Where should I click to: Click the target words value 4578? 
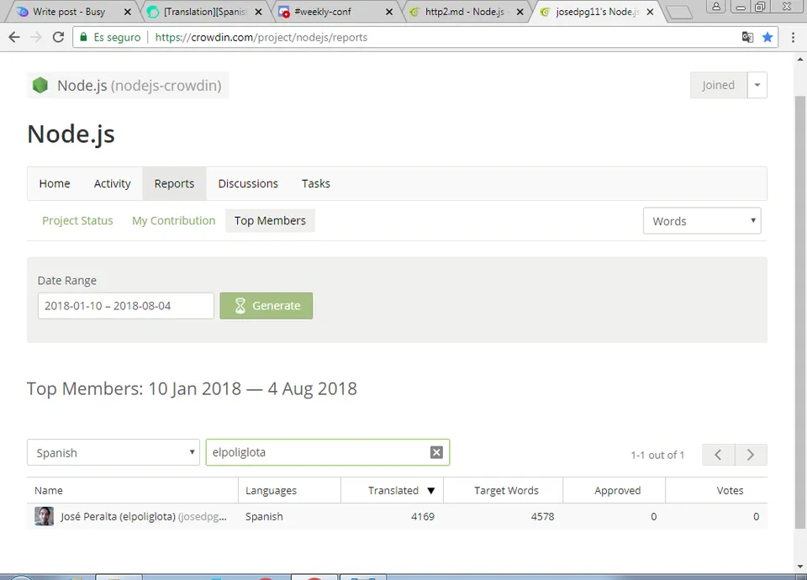click(x=542, y=516)
